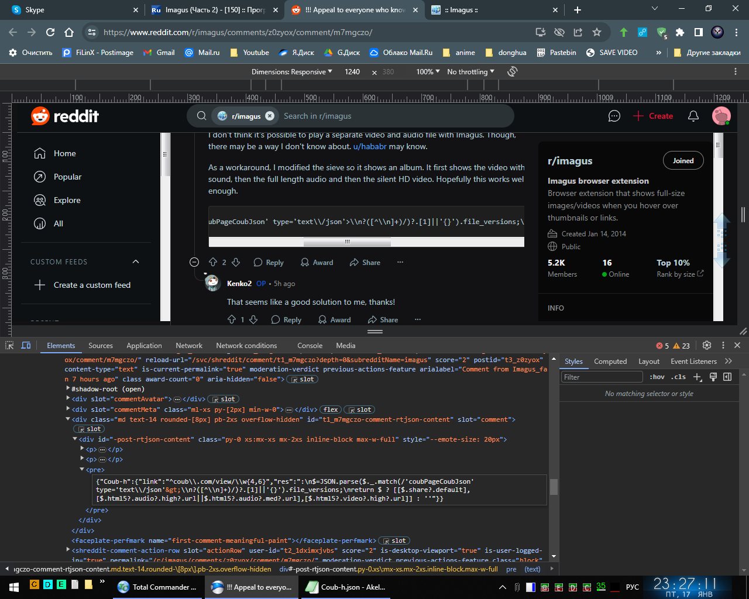The width and height of the screenshot is (749, 599).
Task: Collapse the comment thread with minus icon
Action: (194, 262)
